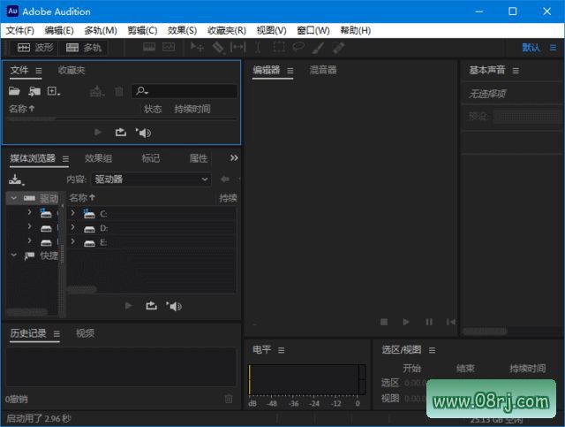Click Insert into Multitrack icon in Files panel
Screen dimensions: 565x427
[x=96, y=91]
